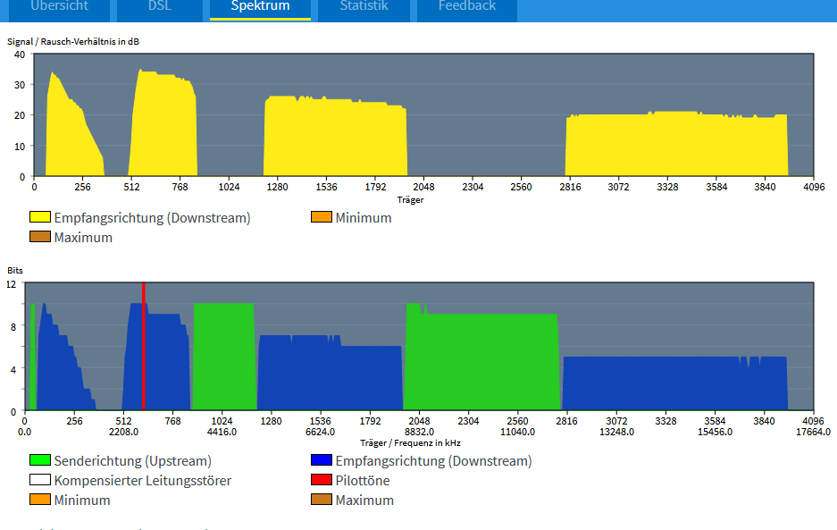Click the 'Pilottöne' legend text

[x=363, y=480]
